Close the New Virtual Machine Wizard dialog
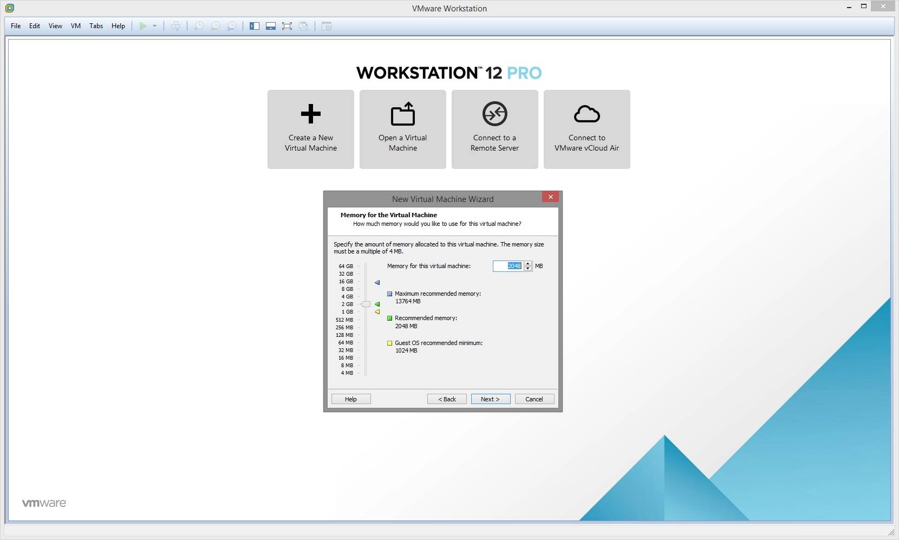This screenshot has height=540, width=899. pos(550,197)
